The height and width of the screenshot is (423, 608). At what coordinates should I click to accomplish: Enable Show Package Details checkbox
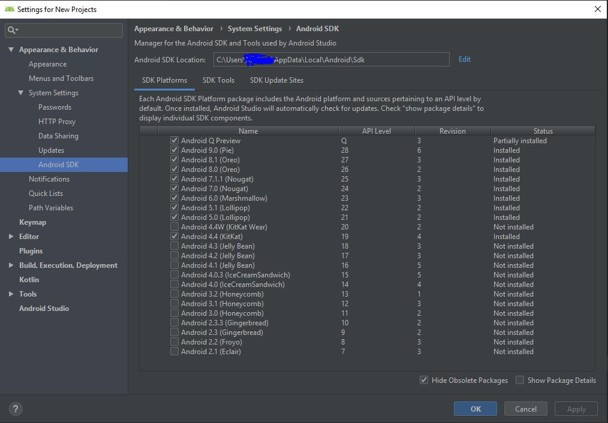[520, 380]
